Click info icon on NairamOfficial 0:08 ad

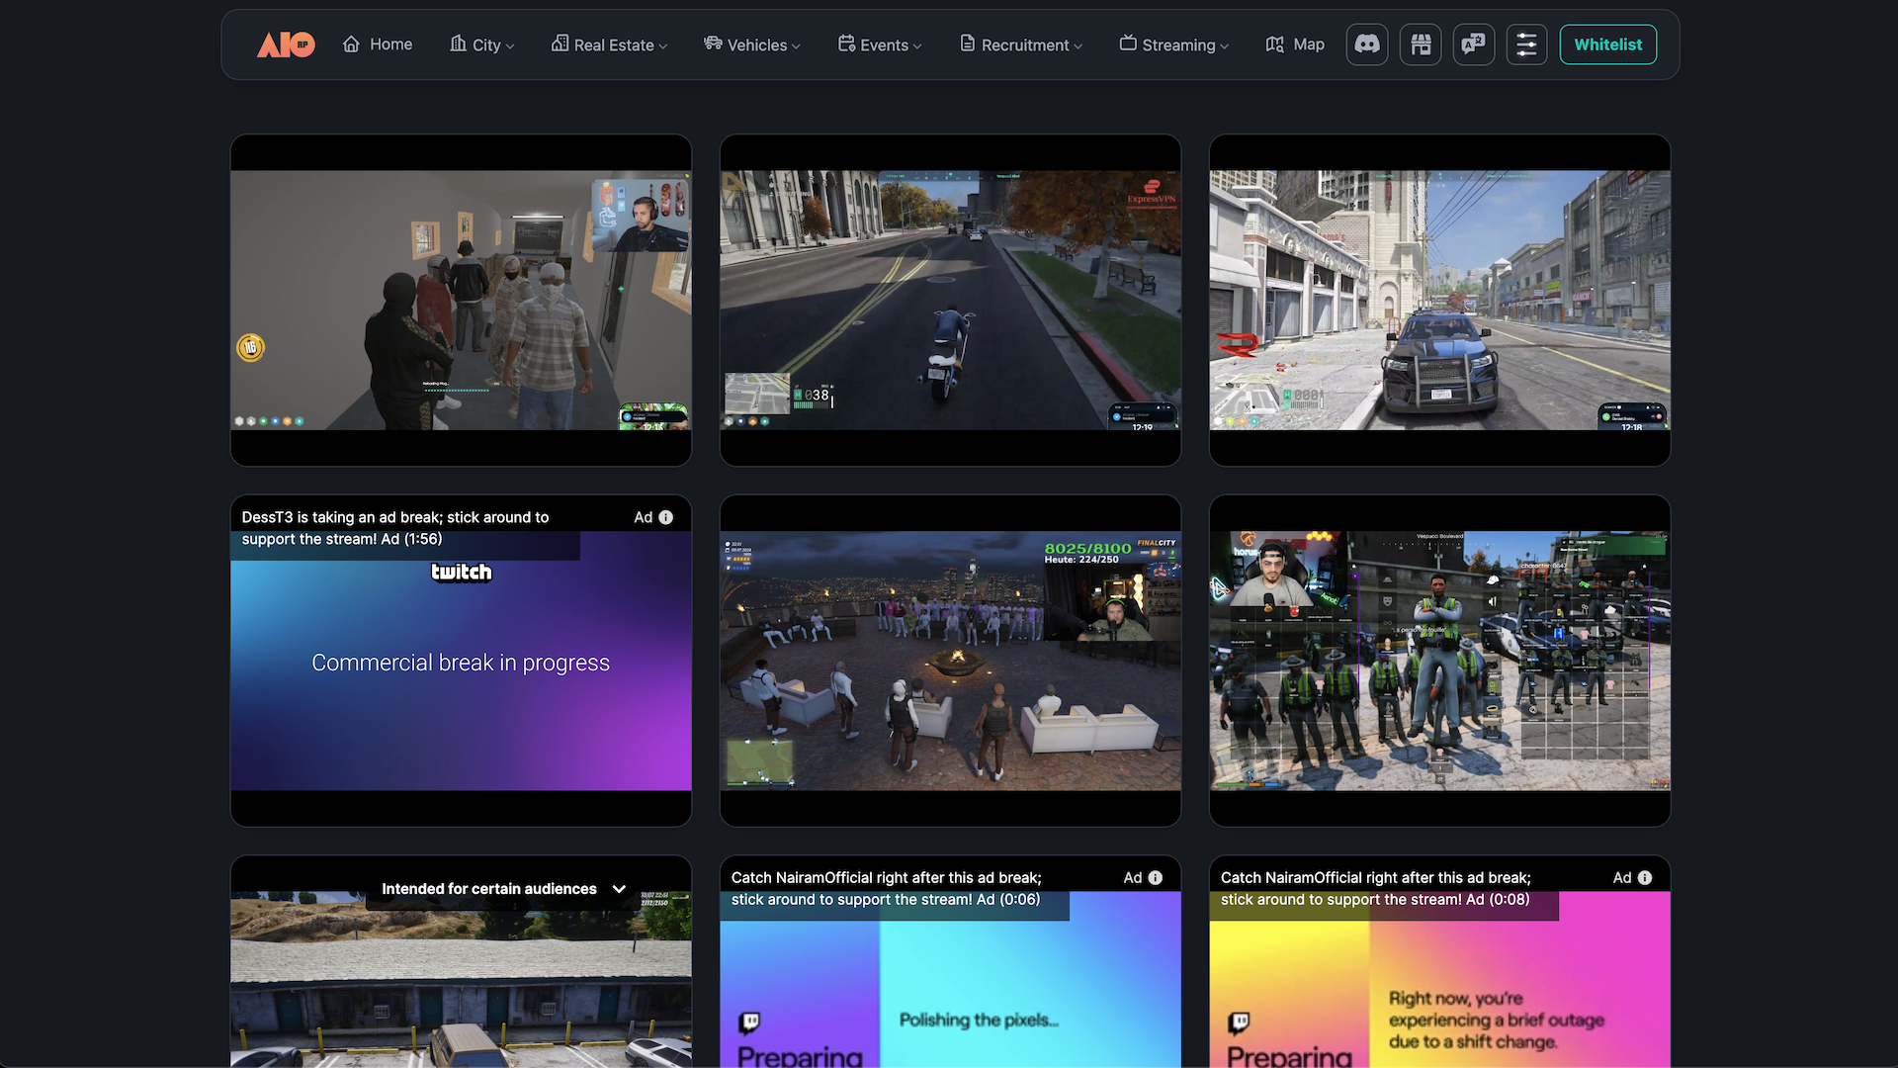pyautogui.click(x=1645, y=878)
